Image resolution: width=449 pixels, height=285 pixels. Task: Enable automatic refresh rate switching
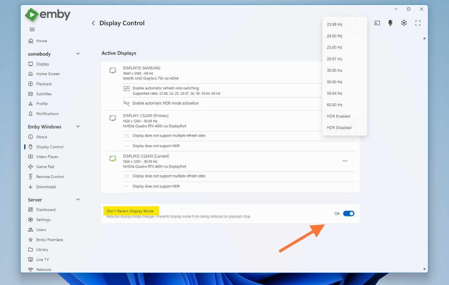pyautogui.click(x=166, y=88)
